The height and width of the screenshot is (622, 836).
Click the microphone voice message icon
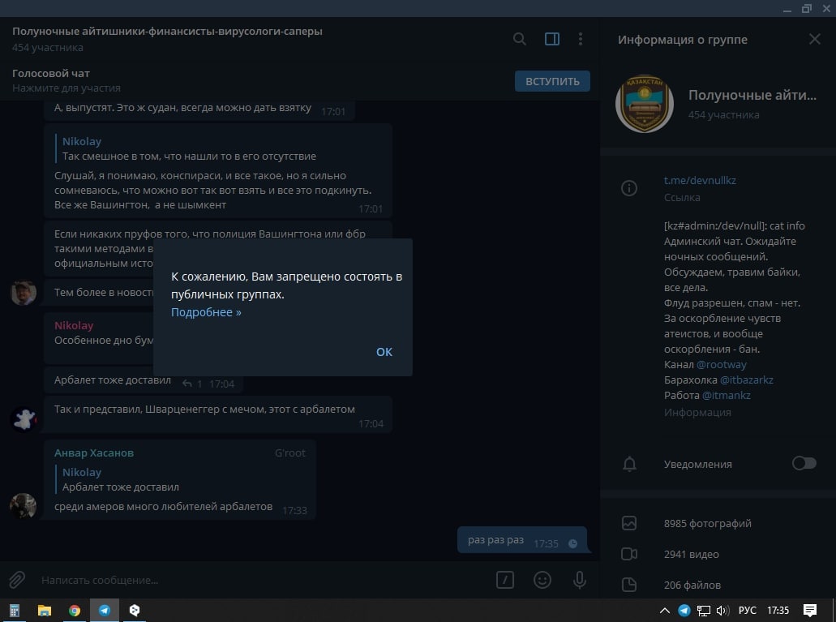pyautogui.click(x=580, y=580)
